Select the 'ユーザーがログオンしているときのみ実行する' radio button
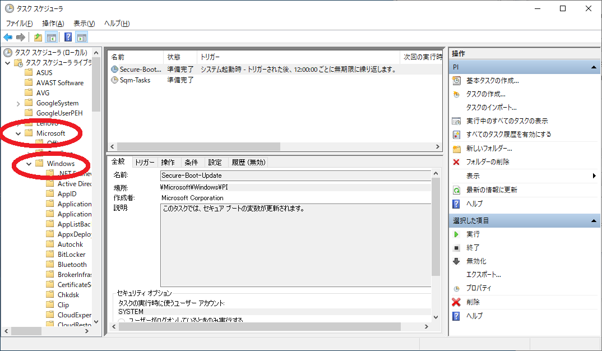Image resolution: width=602 pixels, height=351 pixels. [122, 321]
